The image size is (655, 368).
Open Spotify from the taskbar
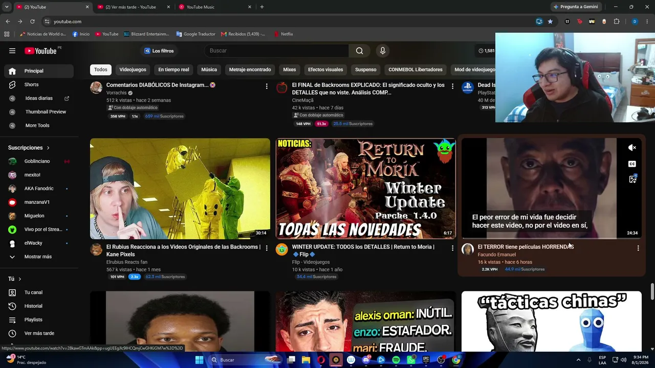tap(396, 360)
